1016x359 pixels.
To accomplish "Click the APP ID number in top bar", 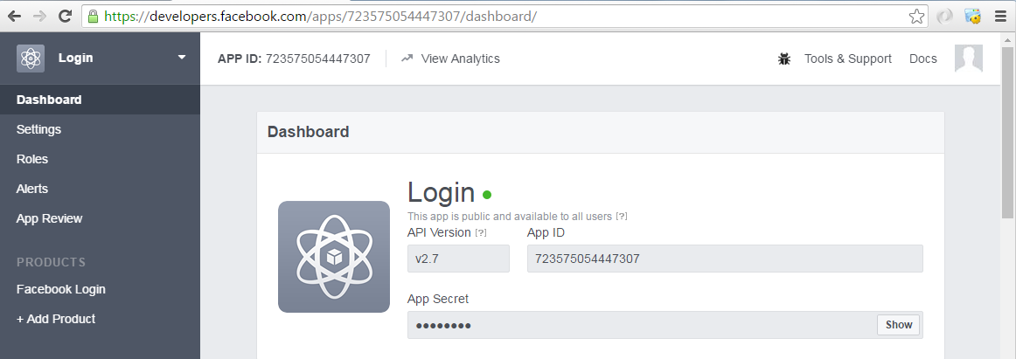I will point(317,59).
